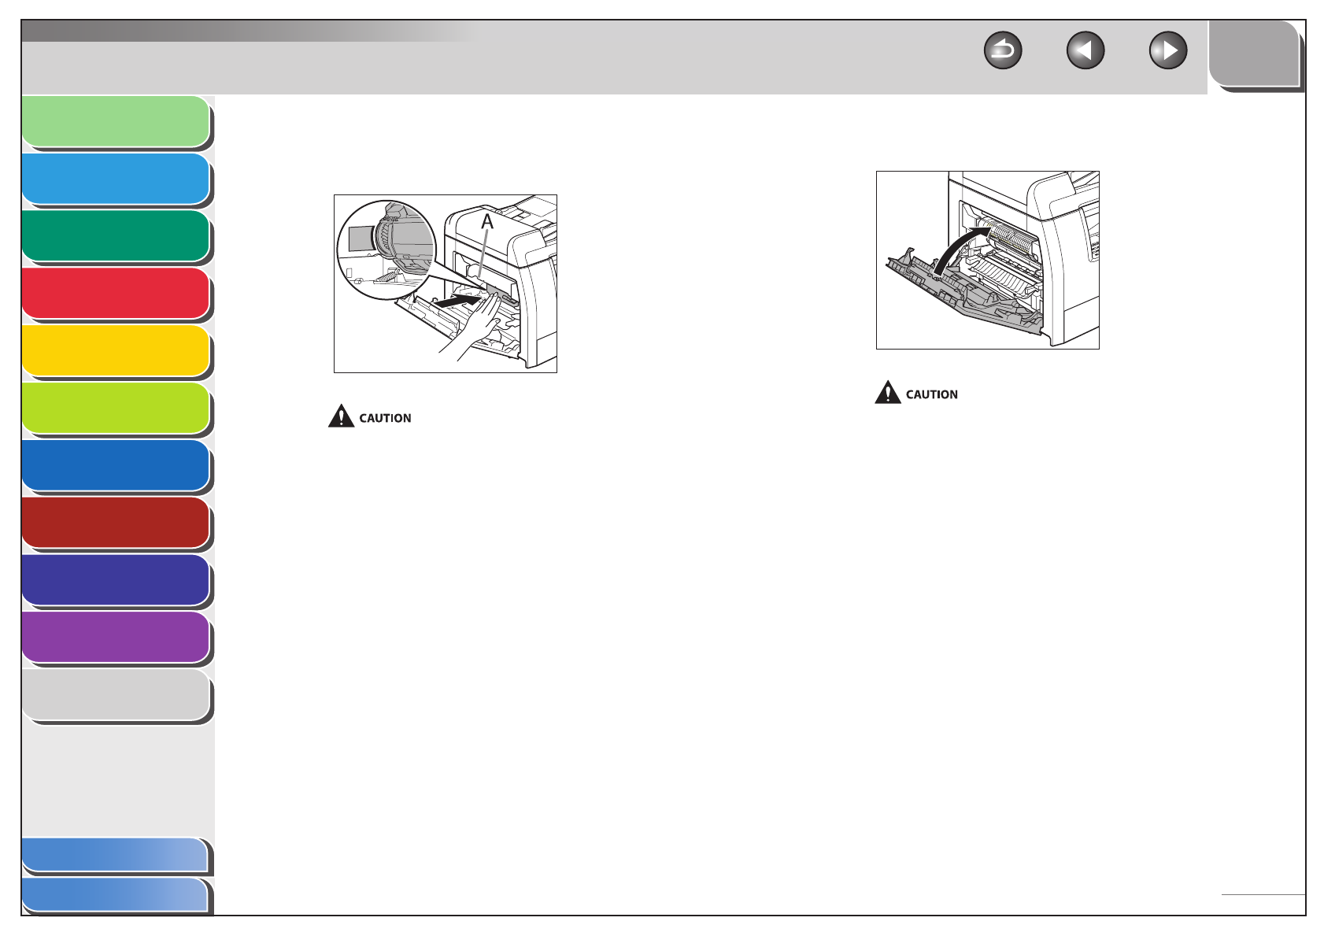Open the lime green chapter tab
The height and width of the screenshot is (936, 1324).
(116, 409)
